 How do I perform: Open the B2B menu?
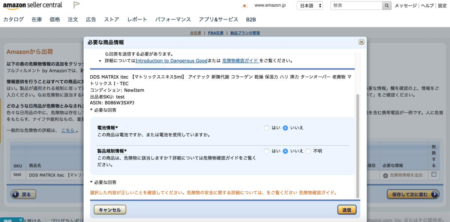(251, 19)
